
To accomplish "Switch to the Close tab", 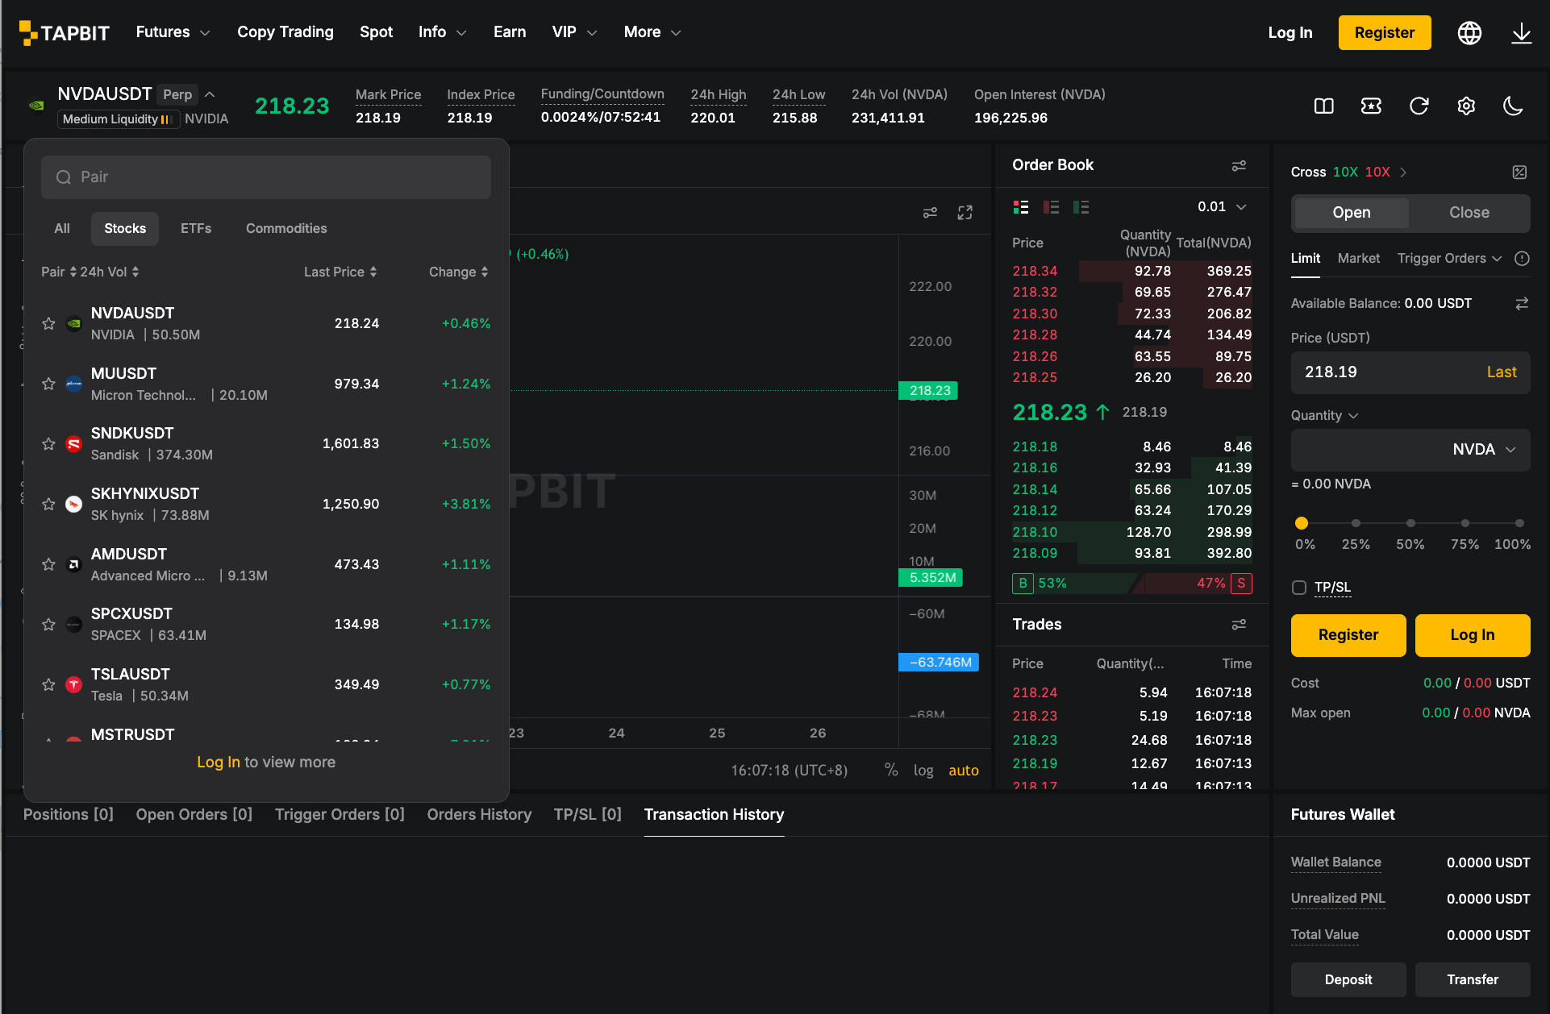I will click(1469, 213).
